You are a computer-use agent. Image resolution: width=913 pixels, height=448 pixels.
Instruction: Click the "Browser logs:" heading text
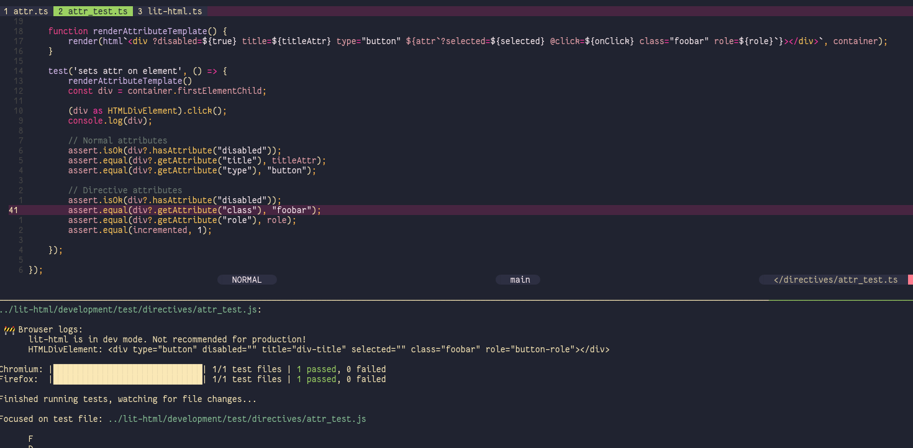[x=50, y=329]
